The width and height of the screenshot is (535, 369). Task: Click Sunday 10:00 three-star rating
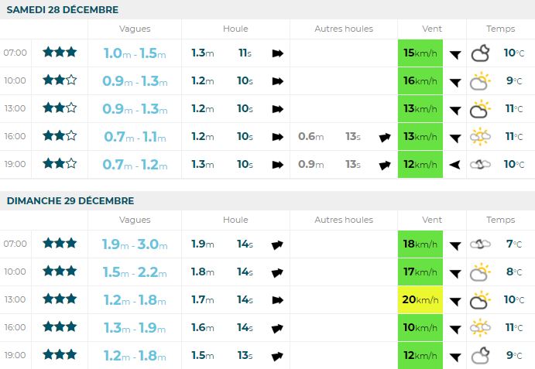click(60, 272)
